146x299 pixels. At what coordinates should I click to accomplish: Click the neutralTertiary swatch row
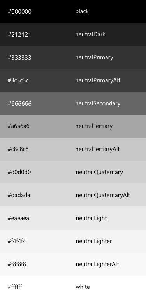73,126
